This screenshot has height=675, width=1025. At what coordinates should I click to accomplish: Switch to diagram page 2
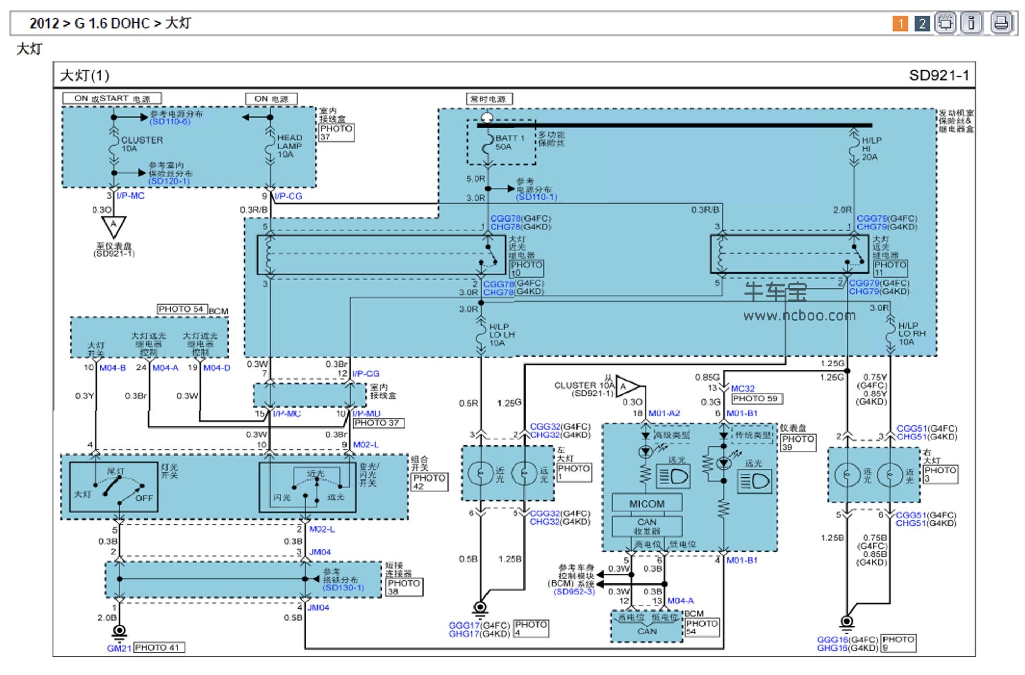(922, 23)
